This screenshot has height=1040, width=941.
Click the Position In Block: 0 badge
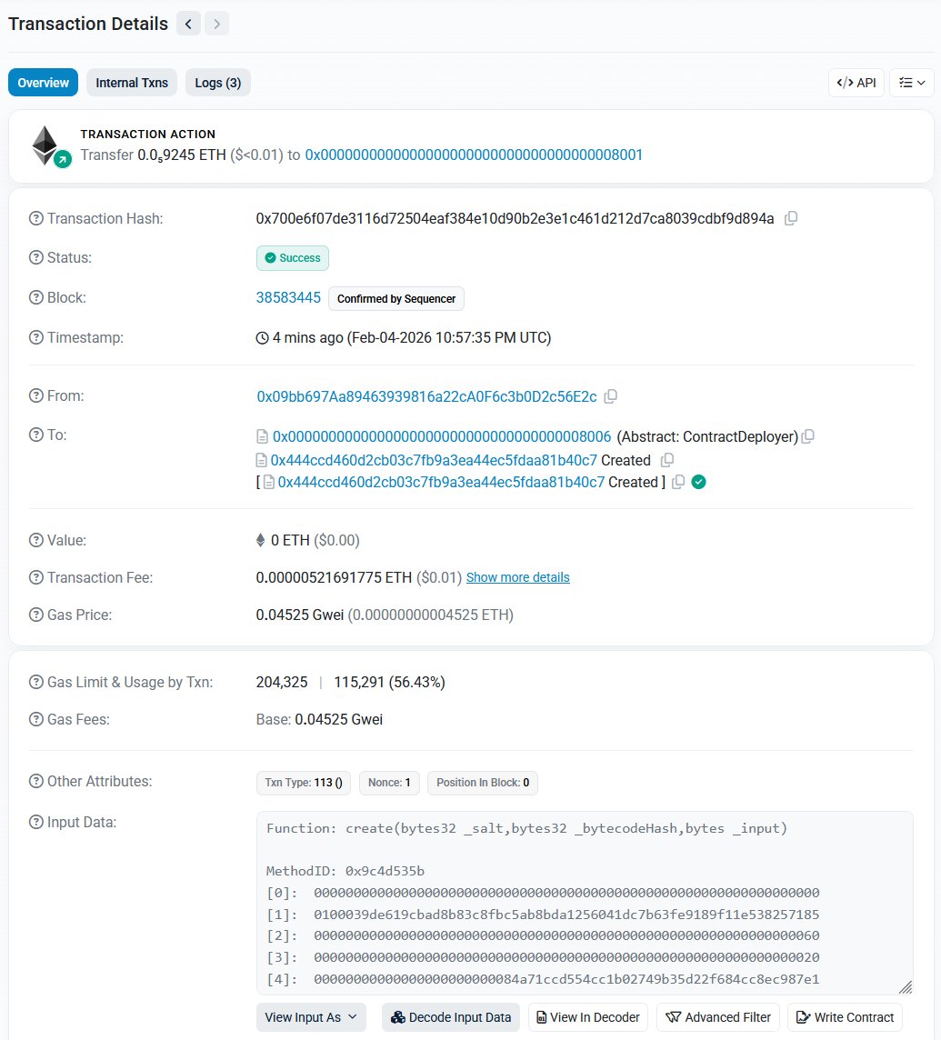tap(483, 783)
